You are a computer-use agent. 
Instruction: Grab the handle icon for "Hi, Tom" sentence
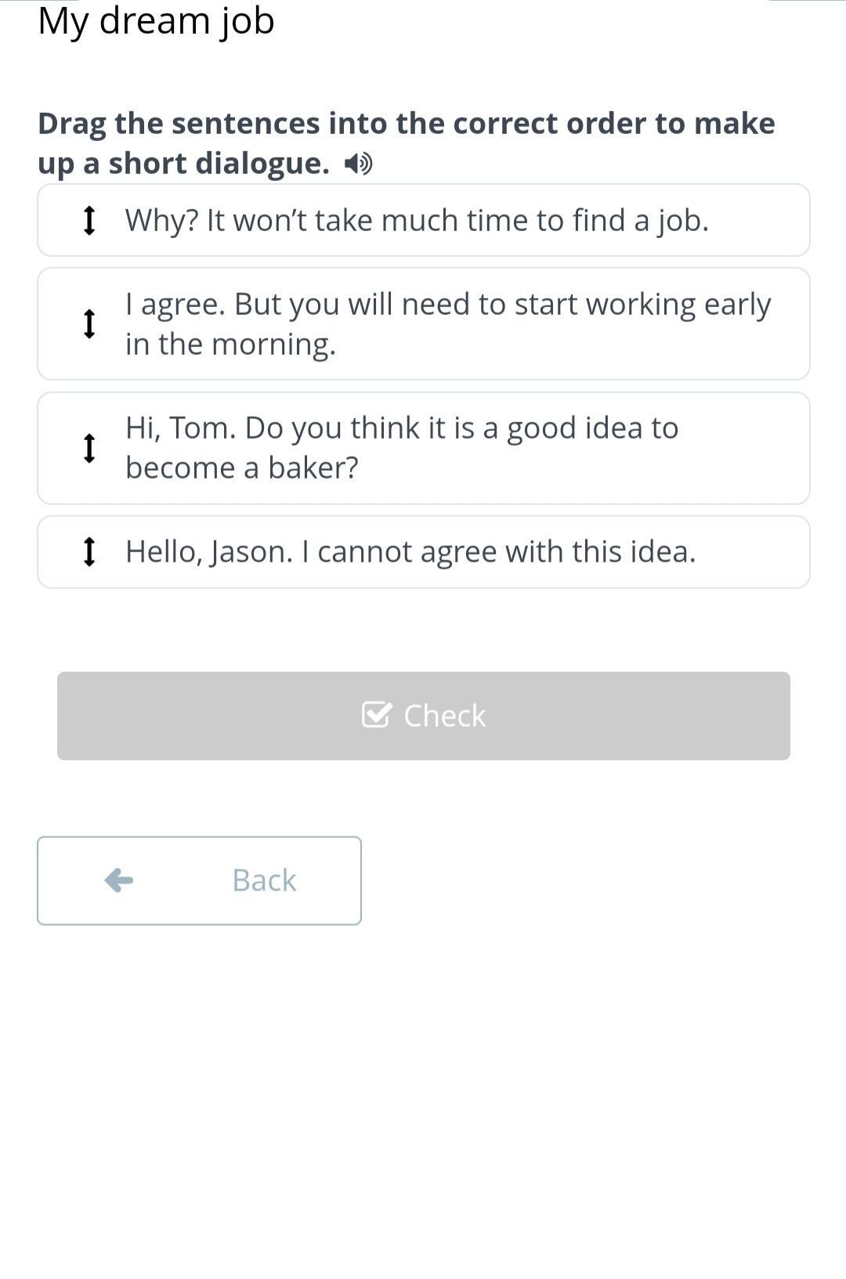89,448
